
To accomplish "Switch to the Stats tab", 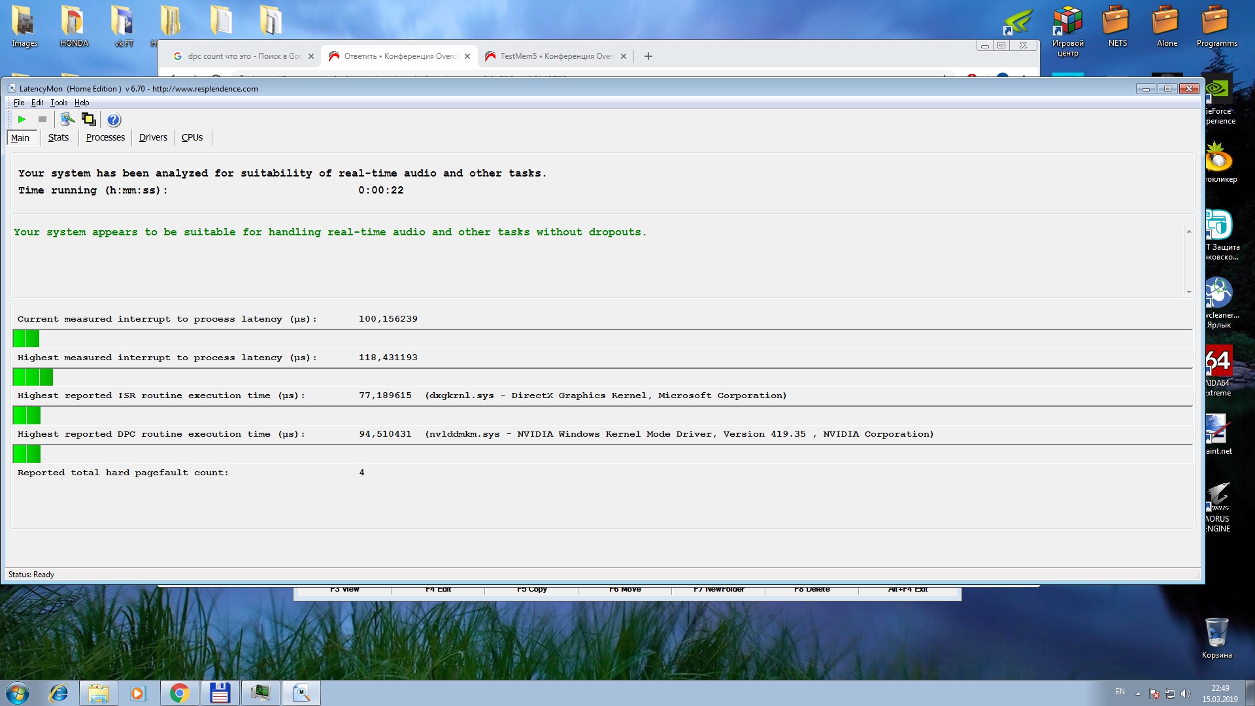I will point(58,137).
